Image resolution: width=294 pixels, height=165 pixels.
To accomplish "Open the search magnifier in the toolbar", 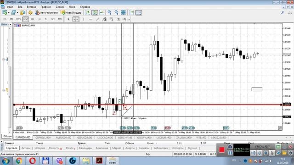I will (x=283, y=12).
